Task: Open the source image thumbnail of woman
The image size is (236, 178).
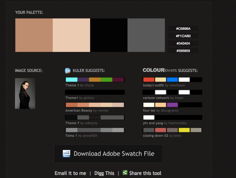Action: pyautogui.click(x=25, y=94)
